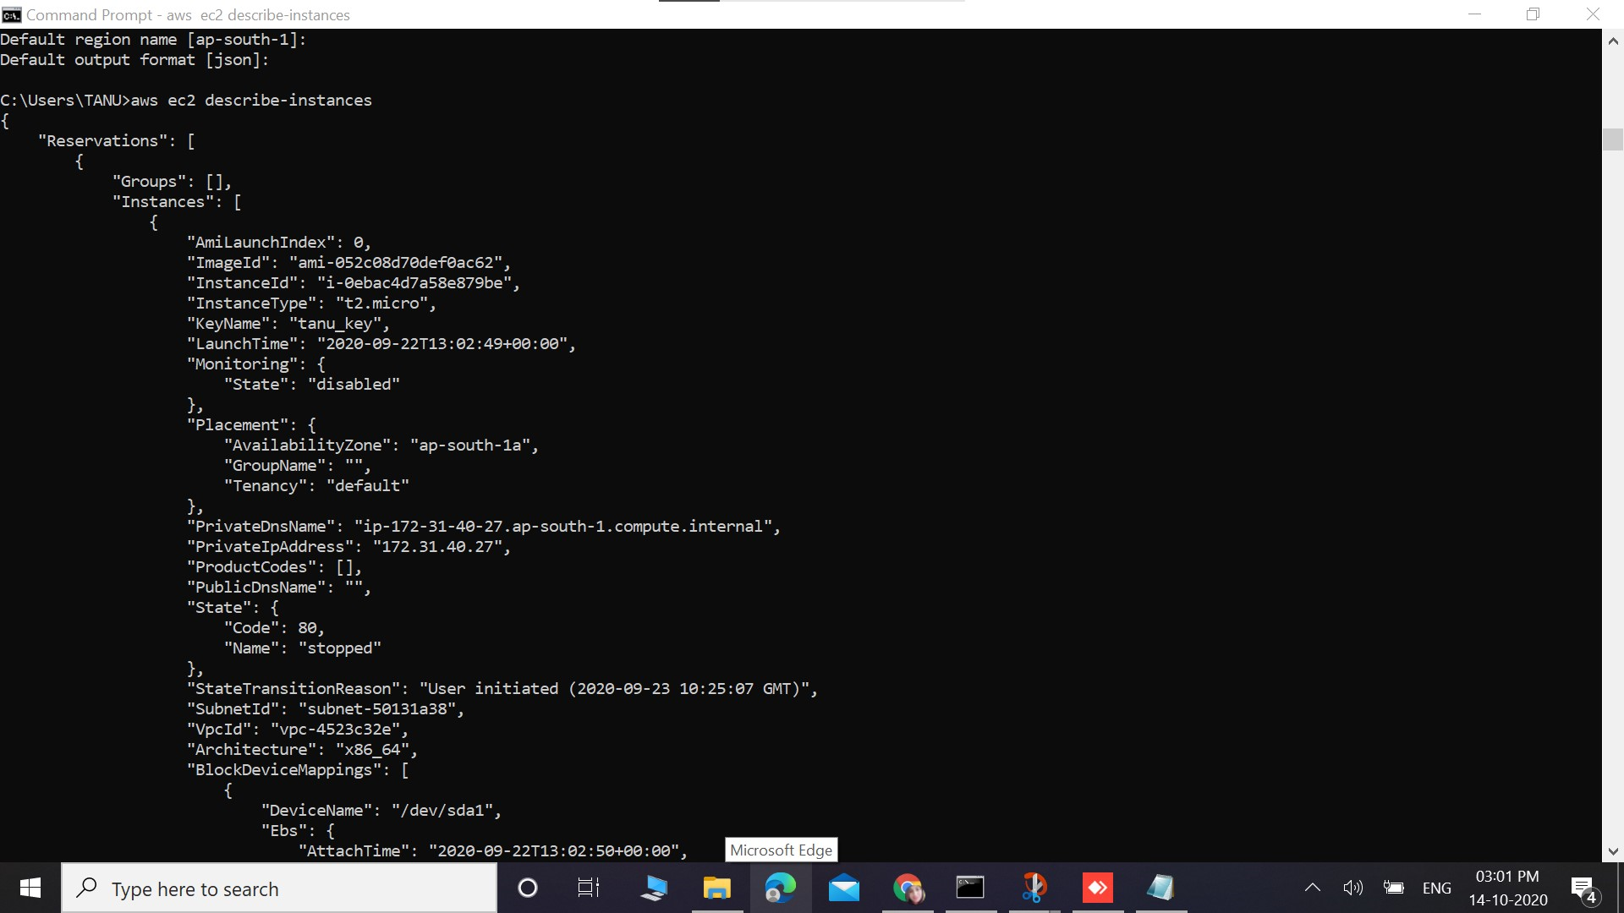Click the PrivateDnsName value line
The image size is (1624, 913).
pos(484,527)
